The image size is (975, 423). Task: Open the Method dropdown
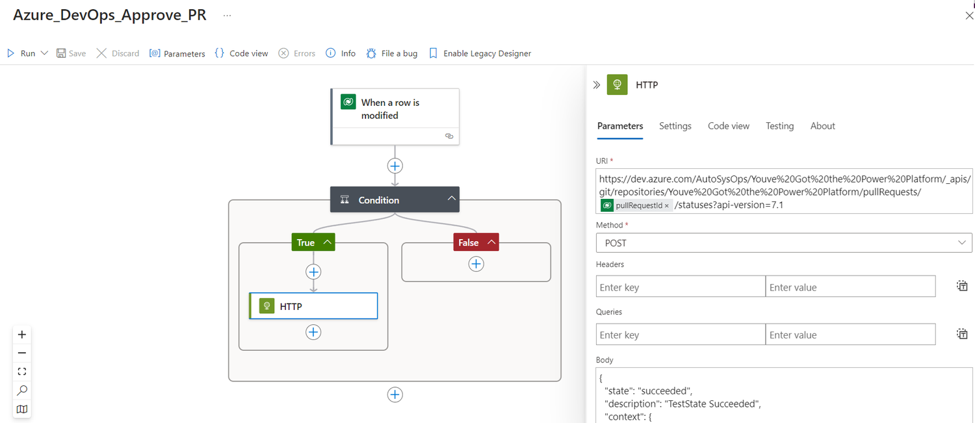963,242
